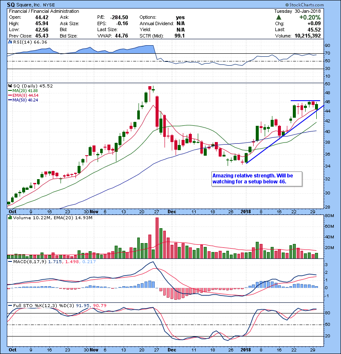Click the EMA(8) 44.54 legend entry
The width and height of the screenshot is (341, 354).
point(23,95)
